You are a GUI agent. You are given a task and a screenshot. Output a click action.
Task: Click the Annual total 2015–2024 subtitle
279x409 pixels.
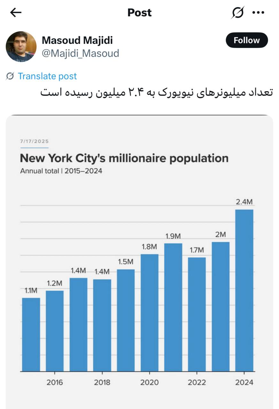coord(61,171)
